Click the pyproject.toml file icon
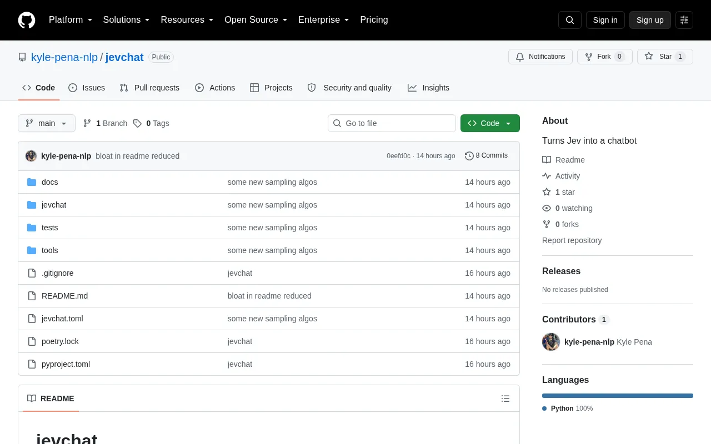The width and height of the screenshot is (711, 444). point(32,364)
